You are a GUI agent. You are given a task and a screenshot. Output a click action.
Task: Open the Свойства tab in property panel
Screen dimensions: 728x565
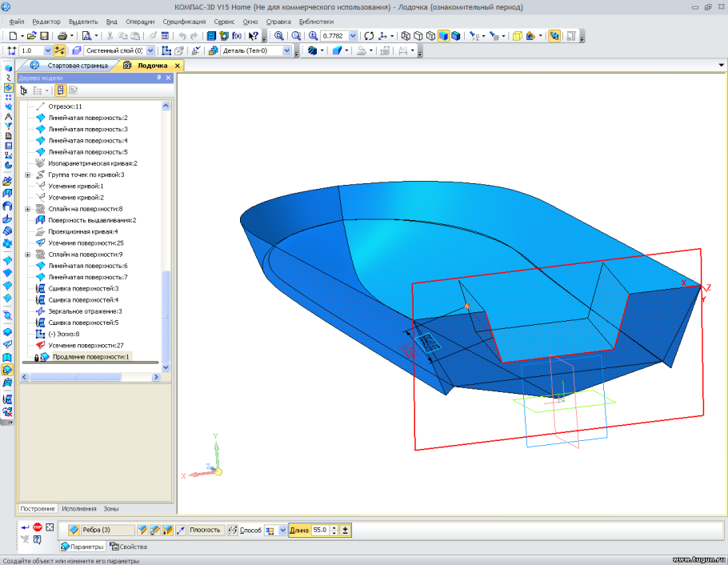(x=129, y=547)
